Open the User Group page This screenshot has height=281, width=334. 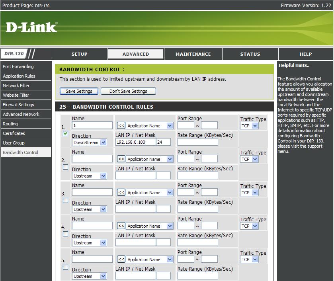click(26, 143)
